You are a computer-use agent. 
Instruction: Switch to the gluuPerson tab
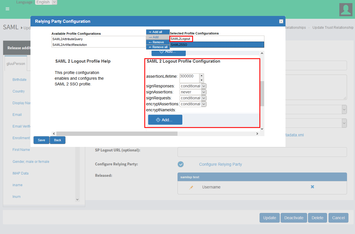[16, 63]
